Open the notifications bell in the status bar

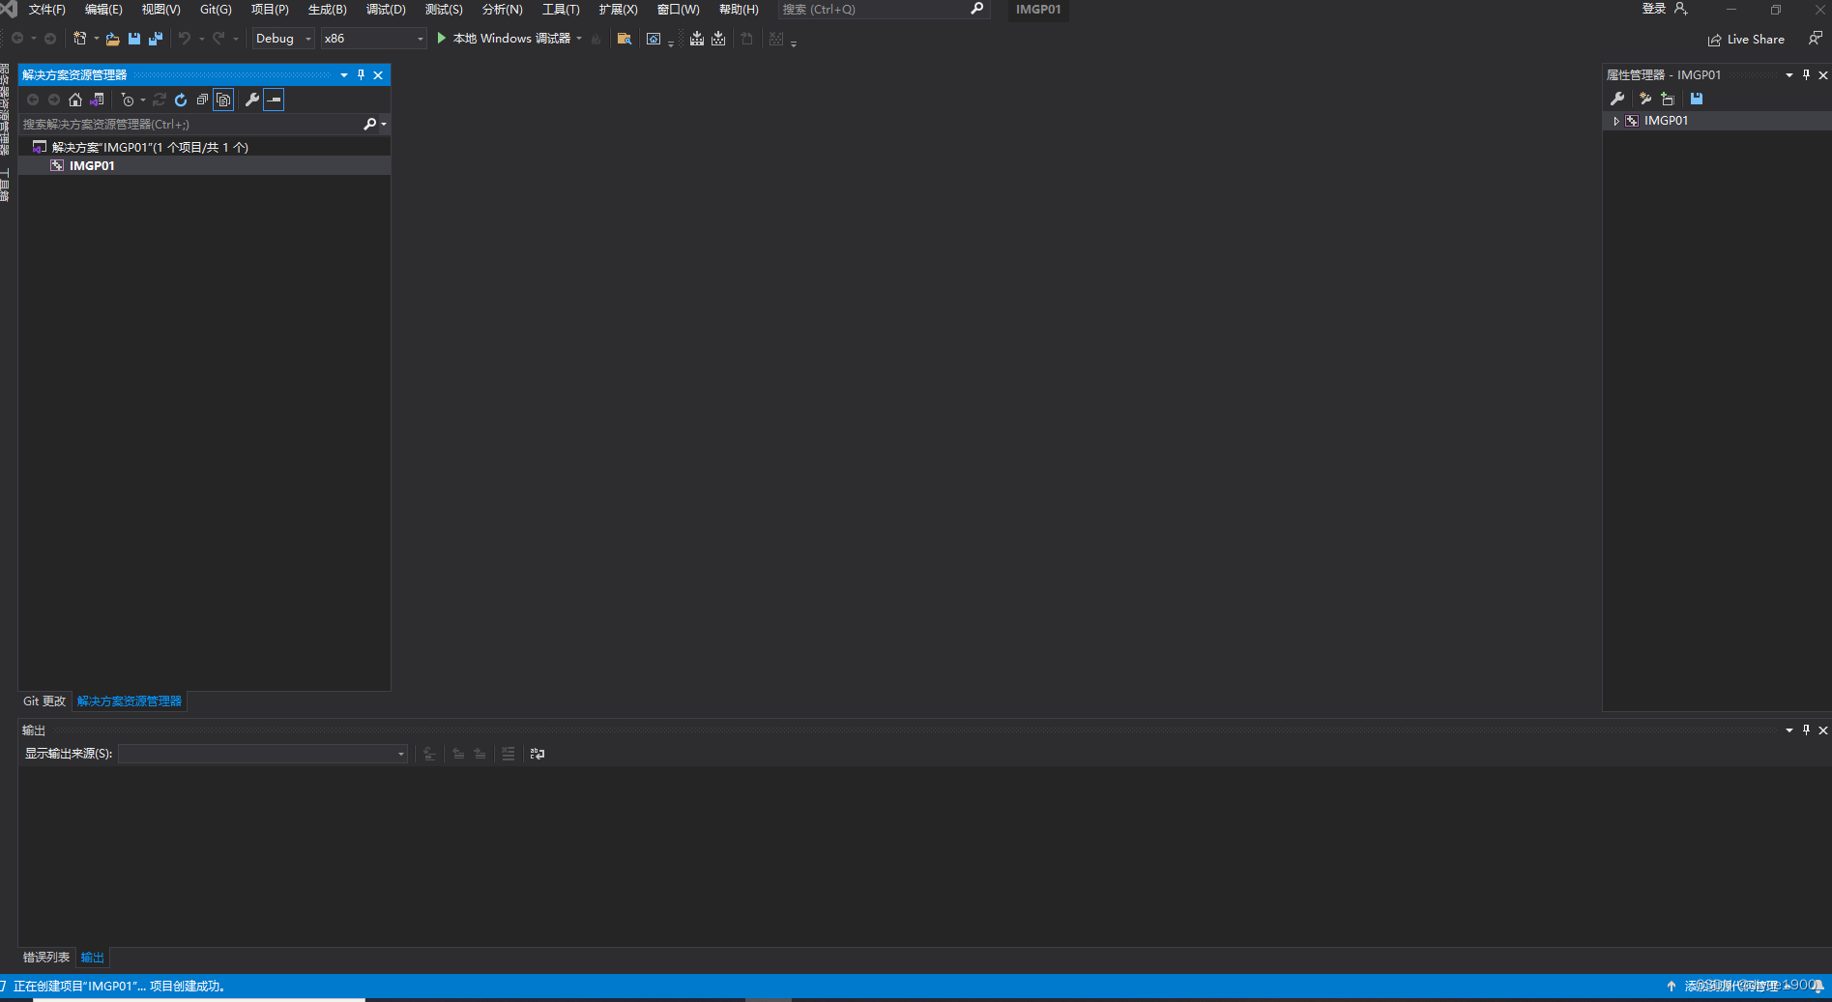click(x=1817, y=986)
